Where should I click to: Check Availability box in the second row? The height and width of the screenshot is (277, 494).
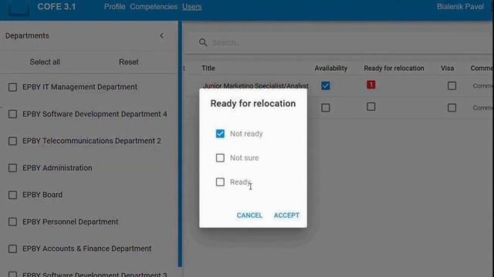(x=326, y=108)
